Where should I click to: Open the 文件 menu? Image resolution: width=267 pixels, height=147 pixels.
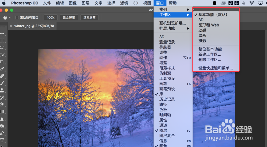coord(47,3)
